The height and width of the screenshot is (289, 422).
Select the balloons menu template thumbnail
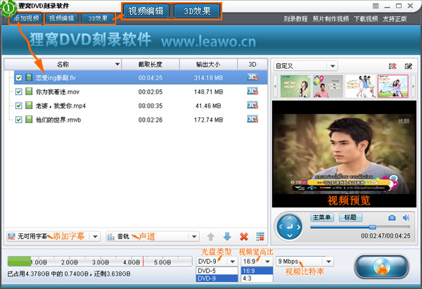click(328, 86)
